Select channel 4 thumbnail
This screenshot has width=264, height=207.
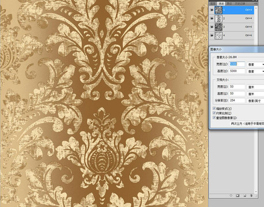(x=219, y=36)
